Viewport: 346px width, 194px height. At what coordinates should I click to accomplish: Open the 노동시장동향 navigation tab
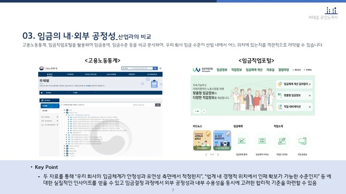111,74
